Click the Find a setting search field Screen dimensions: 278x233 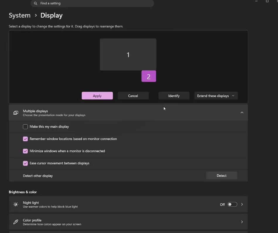[x=92, y=3]
